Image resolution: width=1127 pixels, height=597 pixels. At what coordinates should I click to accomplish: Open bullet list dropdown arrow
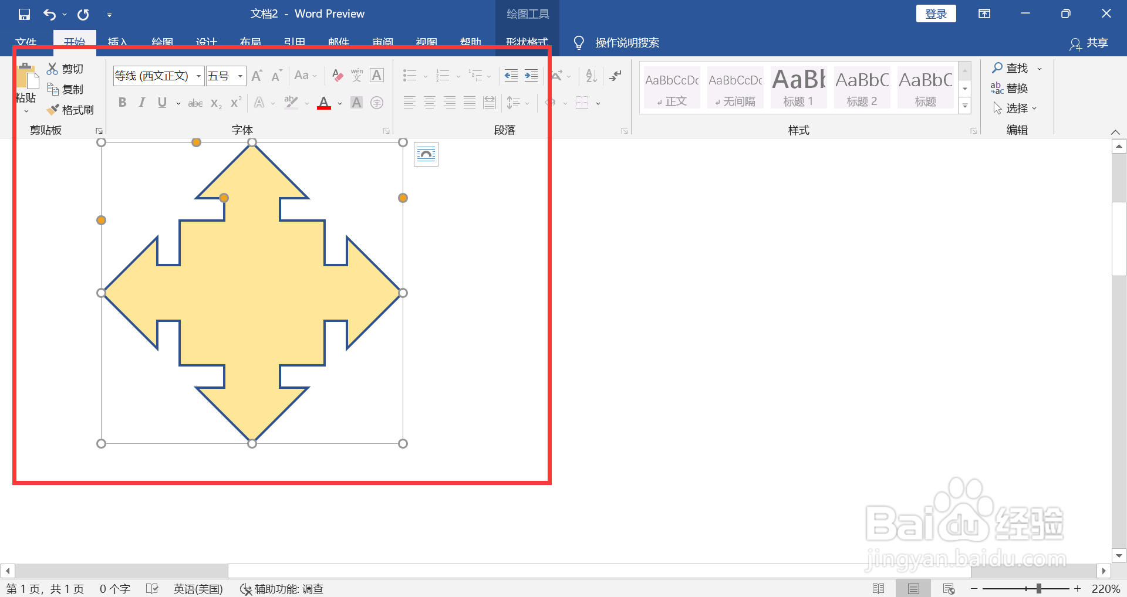426,76
